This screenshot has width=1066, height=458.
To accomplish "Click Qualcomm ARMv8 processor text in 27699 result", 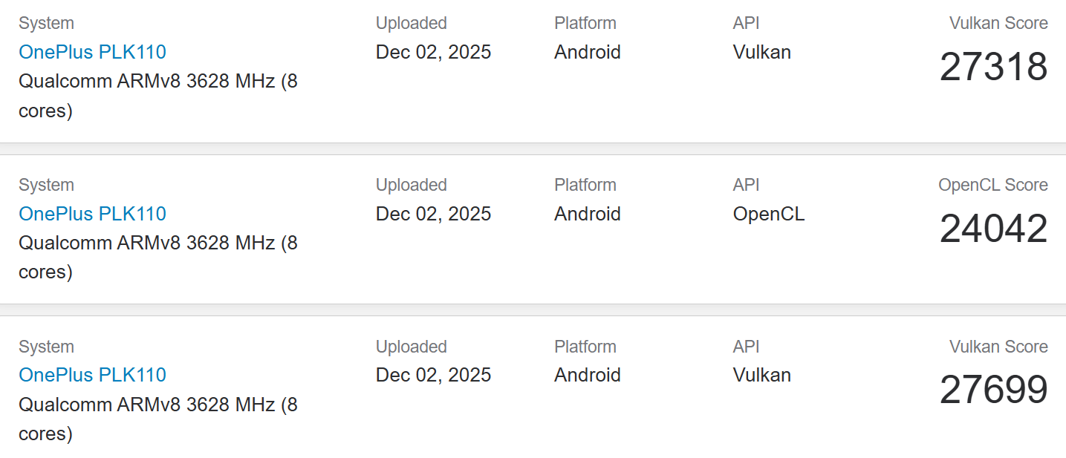I will pyautogui.click(x=157, y=405).
